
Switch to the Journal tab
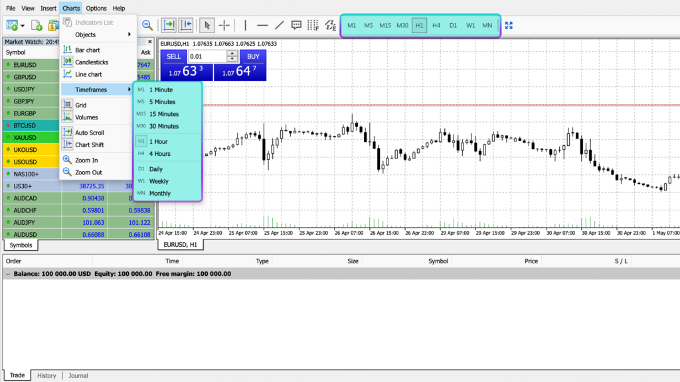coord(78,376)
